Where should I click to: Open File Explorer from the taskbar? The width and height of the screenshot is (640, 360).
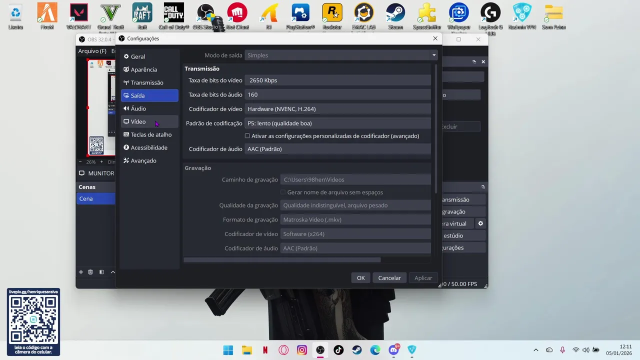pos(246,350)
